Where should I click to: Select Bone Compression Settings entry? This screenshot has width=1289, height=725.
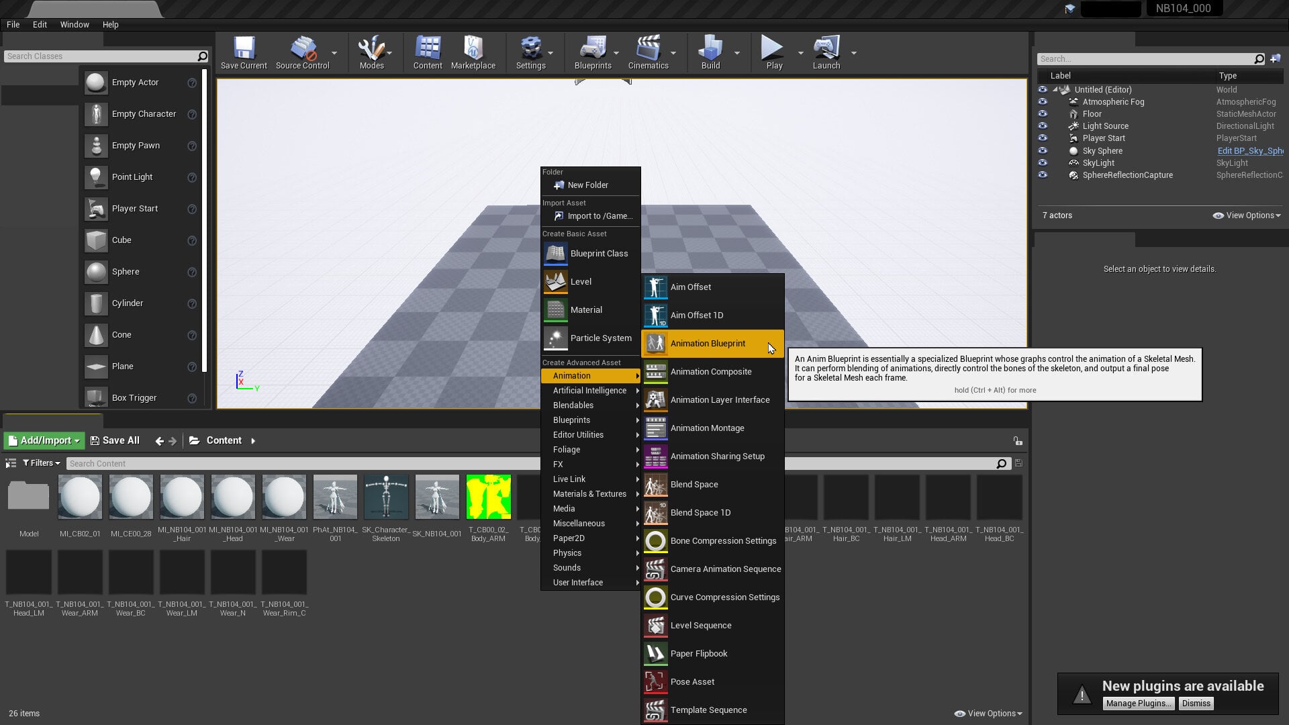[712, 540]
